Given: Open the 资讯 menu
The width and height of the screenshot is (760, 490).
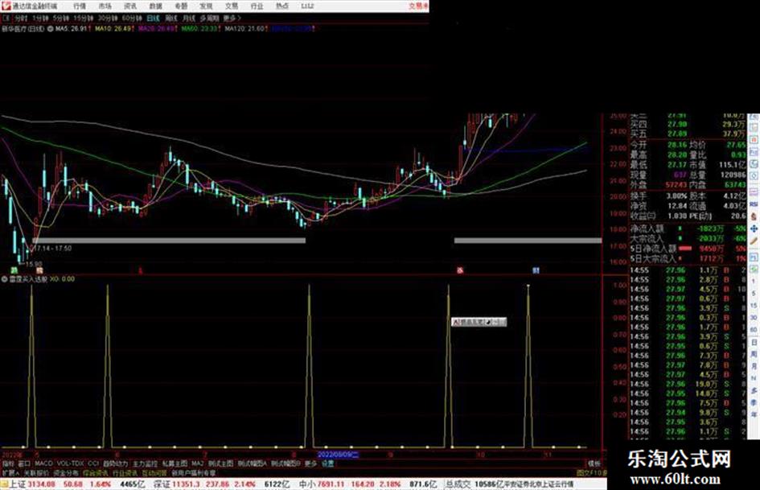Looking at the screenshot, I should [130, 6].
